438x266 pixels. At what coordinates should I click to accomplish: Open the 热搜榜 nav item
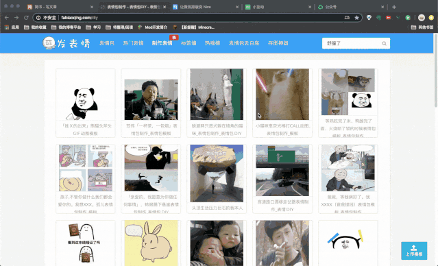tap(212, 43)
